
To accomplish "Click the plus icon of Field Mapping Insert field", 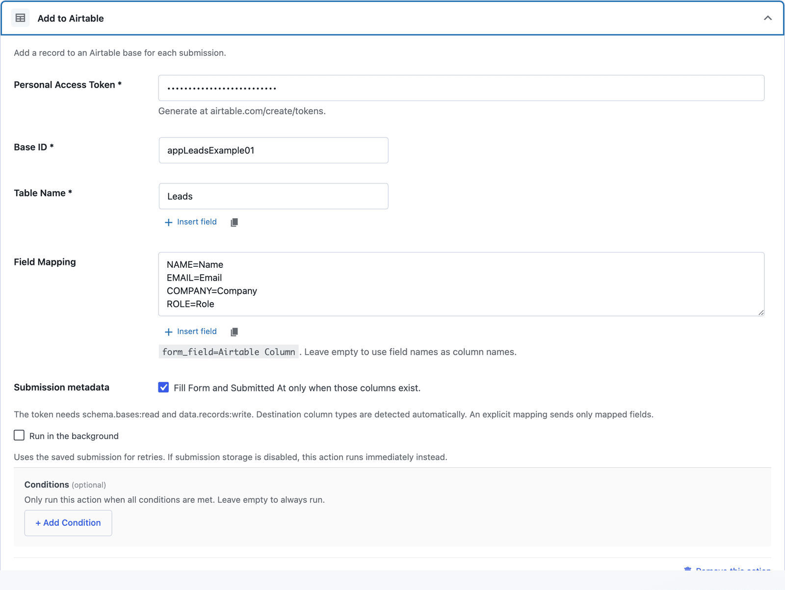I will (x=168, y=332).
